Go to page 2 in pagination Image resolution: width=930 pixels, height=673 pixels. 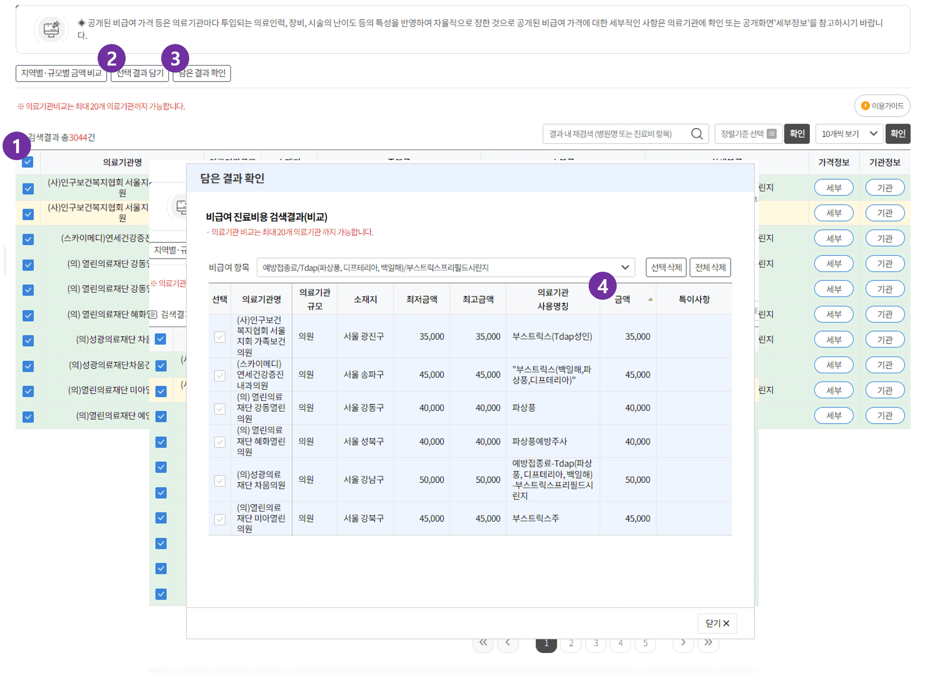(571, 643)
